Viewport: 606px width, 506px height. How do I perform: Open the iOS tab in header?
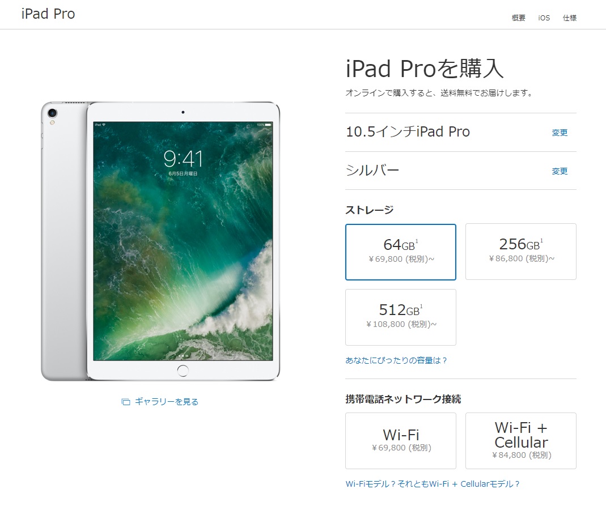pyautogui.click(x=544, y=18)
